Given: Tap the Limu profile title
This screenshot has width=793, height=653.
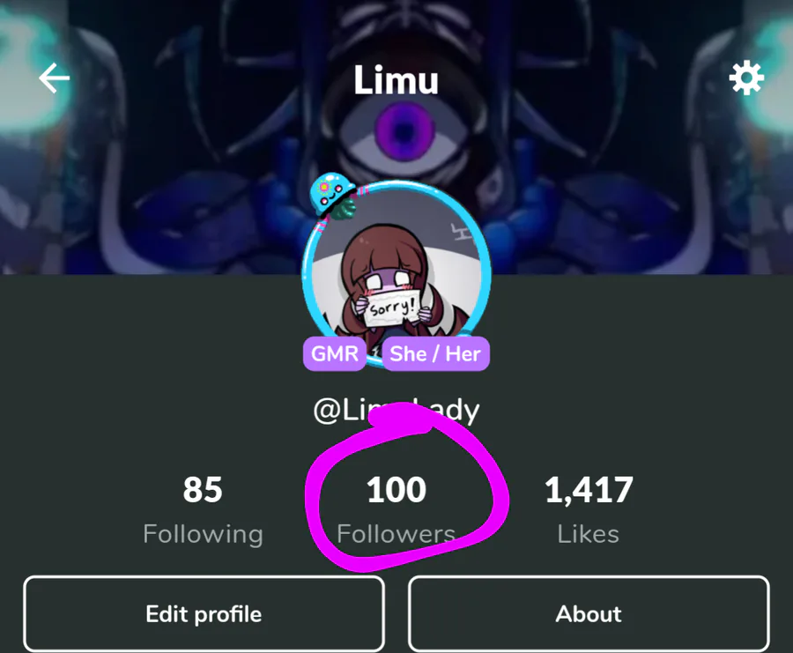Looking at the screenshot, I should pos(396,80).
